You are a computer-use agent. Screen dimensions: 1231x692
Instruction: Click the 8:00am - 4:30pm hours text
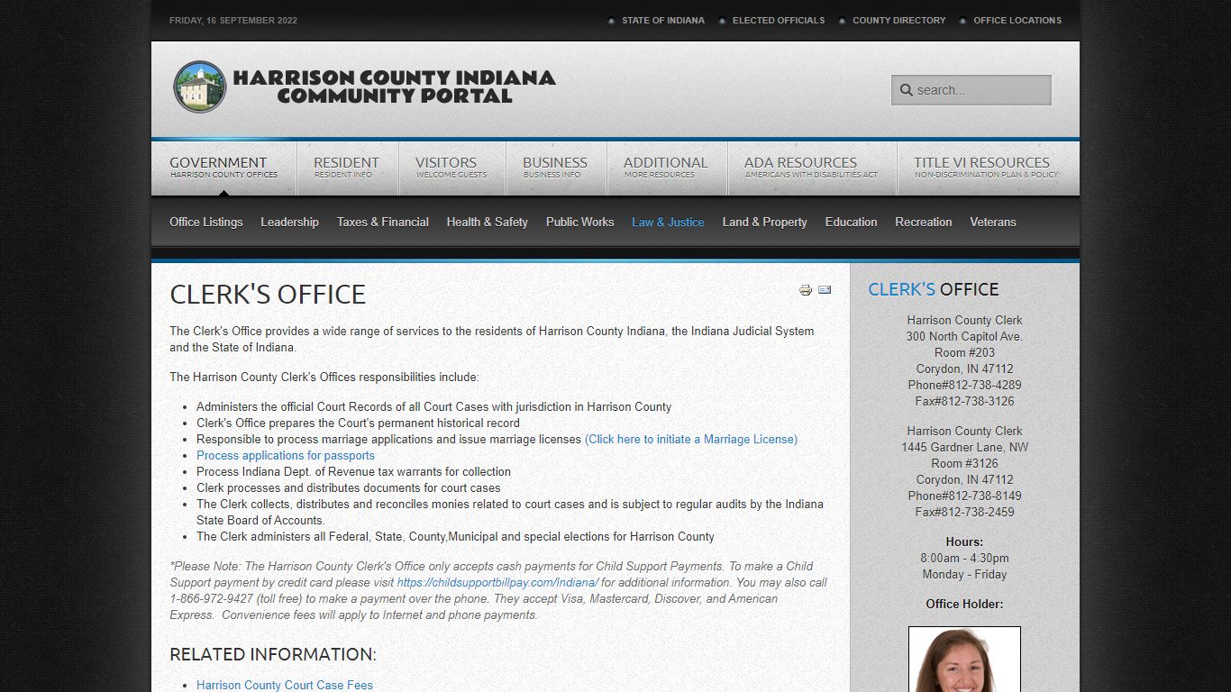pos(964,559)
